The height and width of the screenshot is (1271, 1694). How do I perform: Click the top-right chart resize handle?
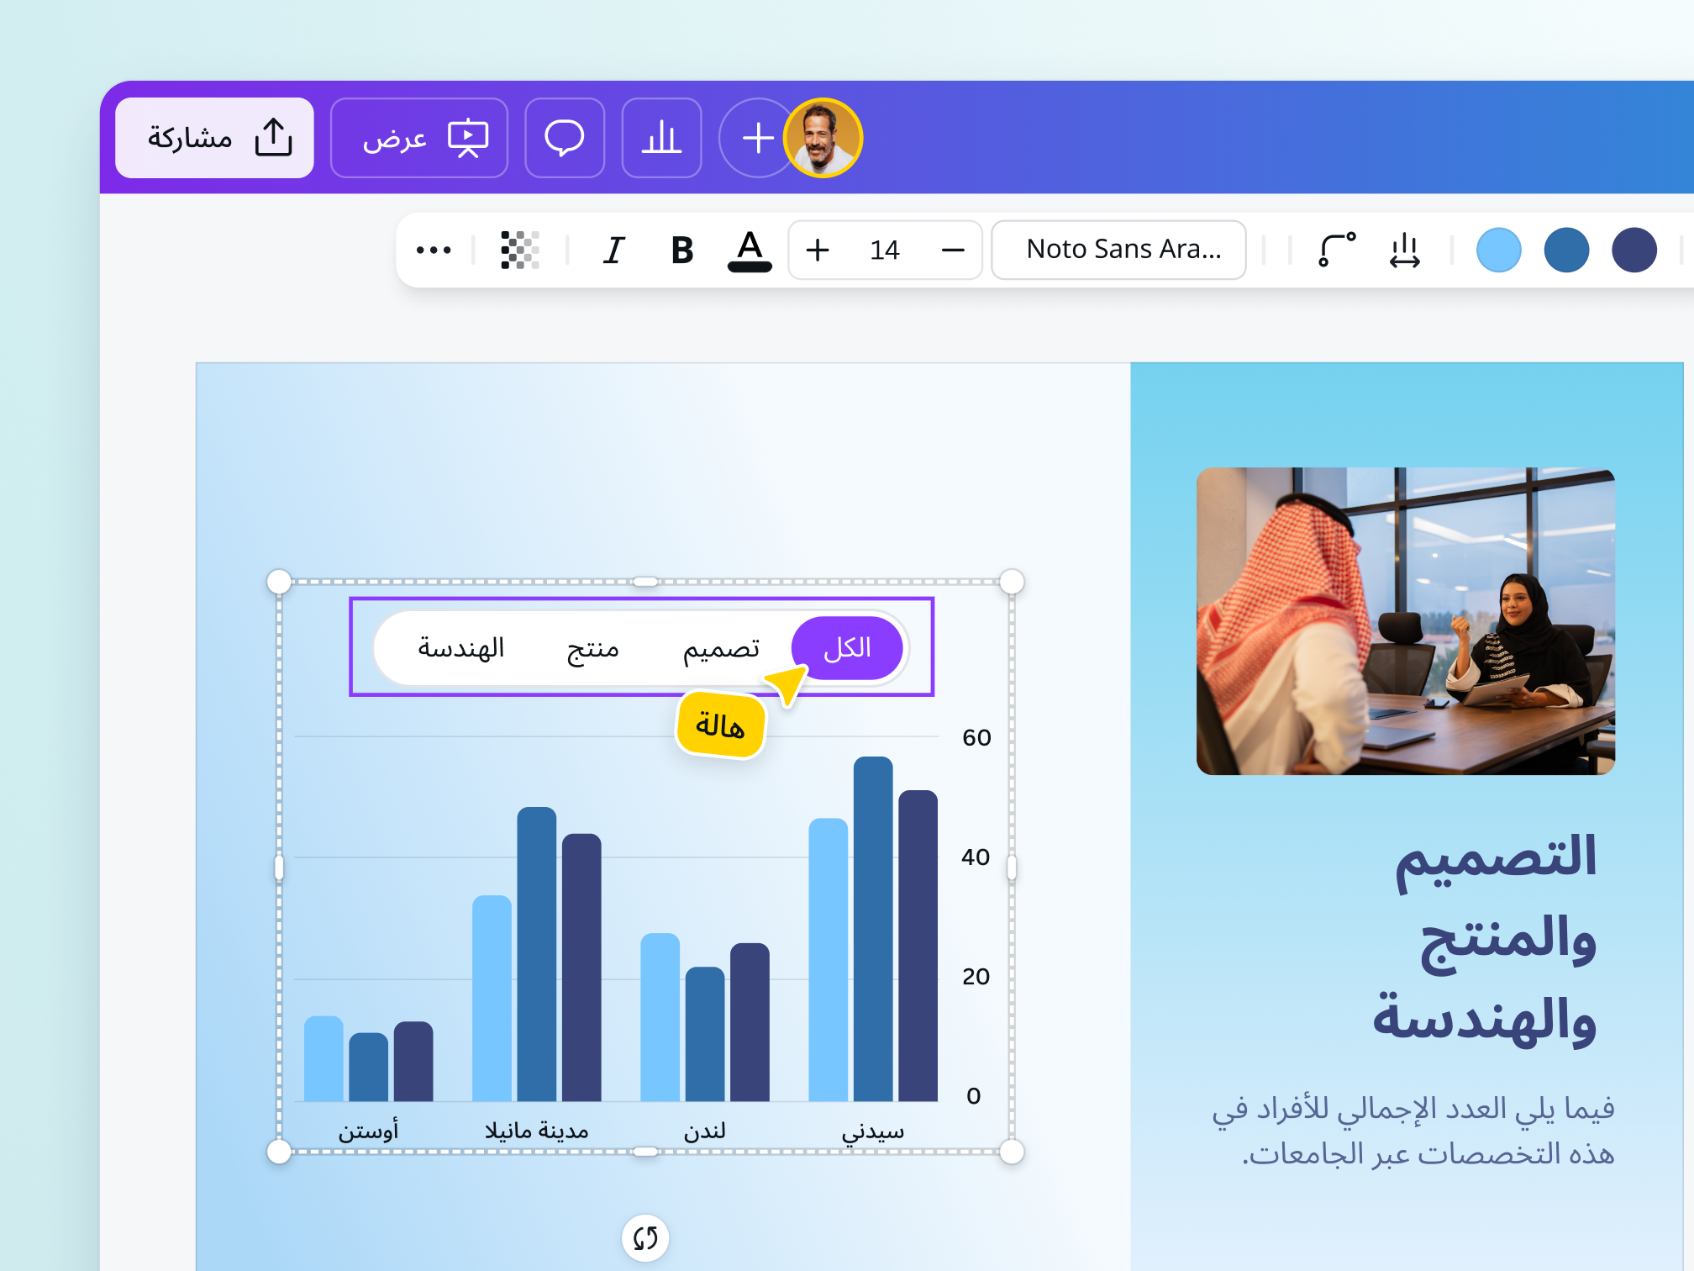[1012, 581]
